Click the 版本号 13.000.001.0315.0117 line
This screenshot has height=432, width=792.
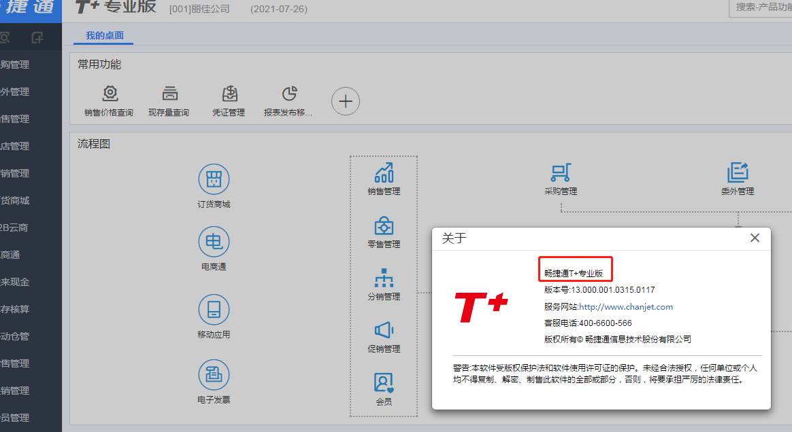tap(599, 290)
